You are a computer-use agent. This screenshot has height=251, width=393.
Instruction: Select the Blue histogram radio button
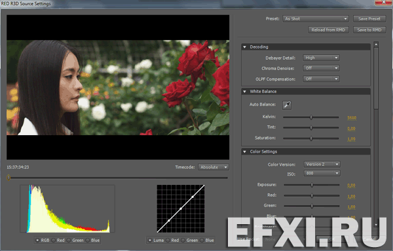[88, 241]
